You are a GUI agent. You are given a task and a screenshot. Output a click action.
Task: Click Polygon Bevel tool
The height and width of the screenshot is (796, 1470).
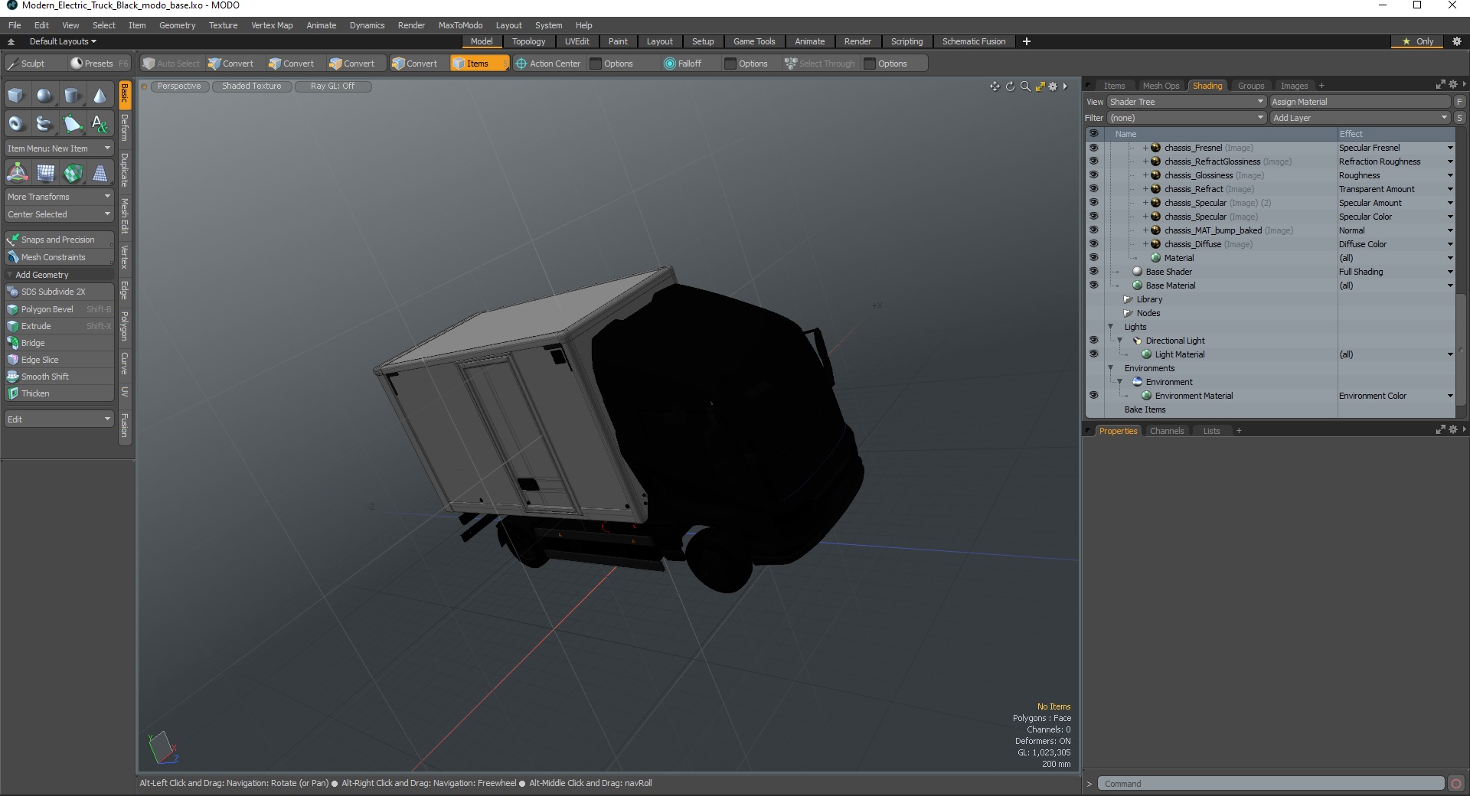(59, 309)
